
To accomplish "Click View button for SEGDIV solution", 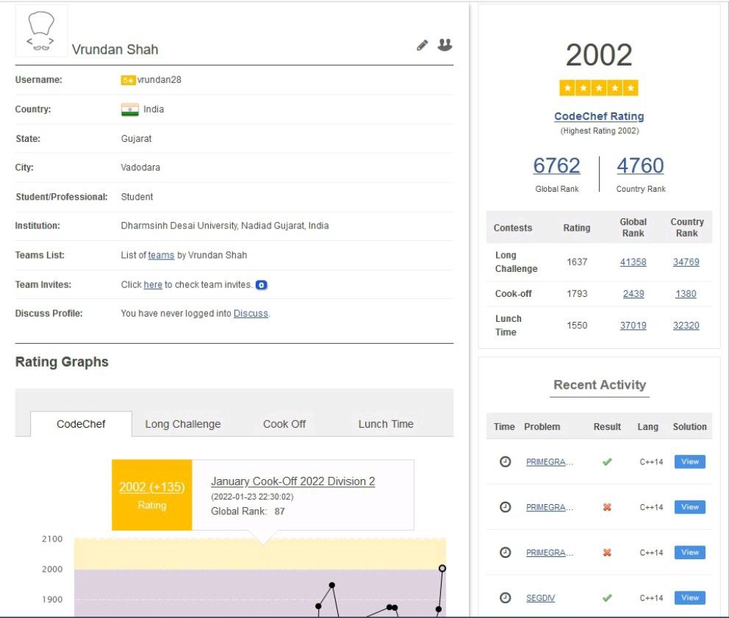I will [x=689, y=598].
